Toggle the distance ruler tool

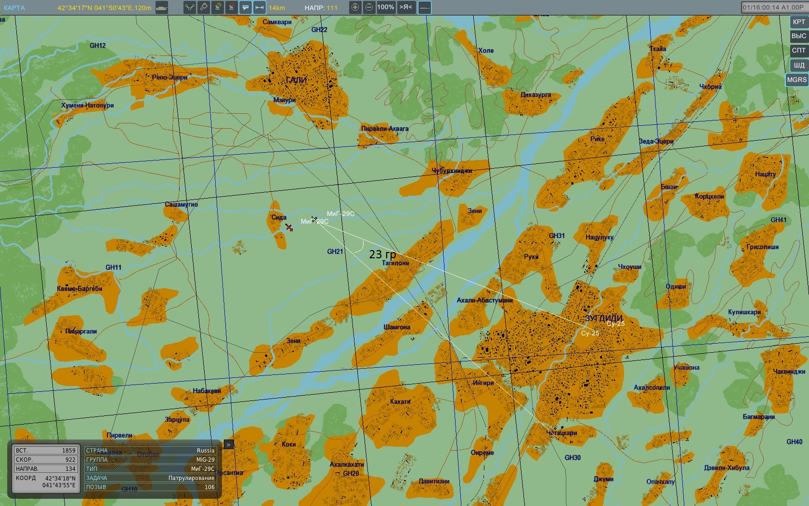click(x=260, y=7)
